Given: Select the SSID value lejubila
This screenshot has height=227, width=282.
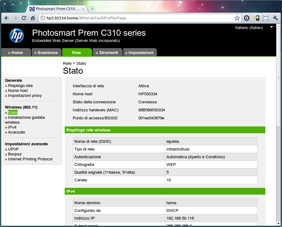Looking at the screenshot, I should (x=173, y=142).
